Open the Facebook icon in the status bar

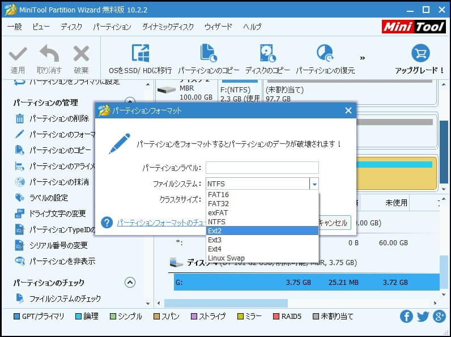[406, 317]
